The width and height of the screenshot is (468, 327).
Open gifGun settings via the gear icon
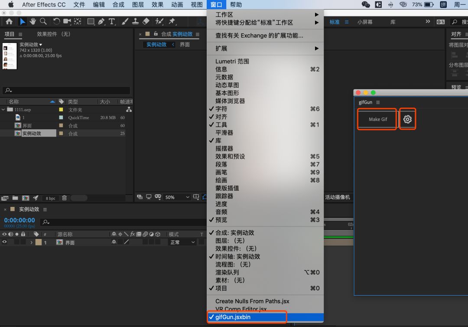(406, 119)
